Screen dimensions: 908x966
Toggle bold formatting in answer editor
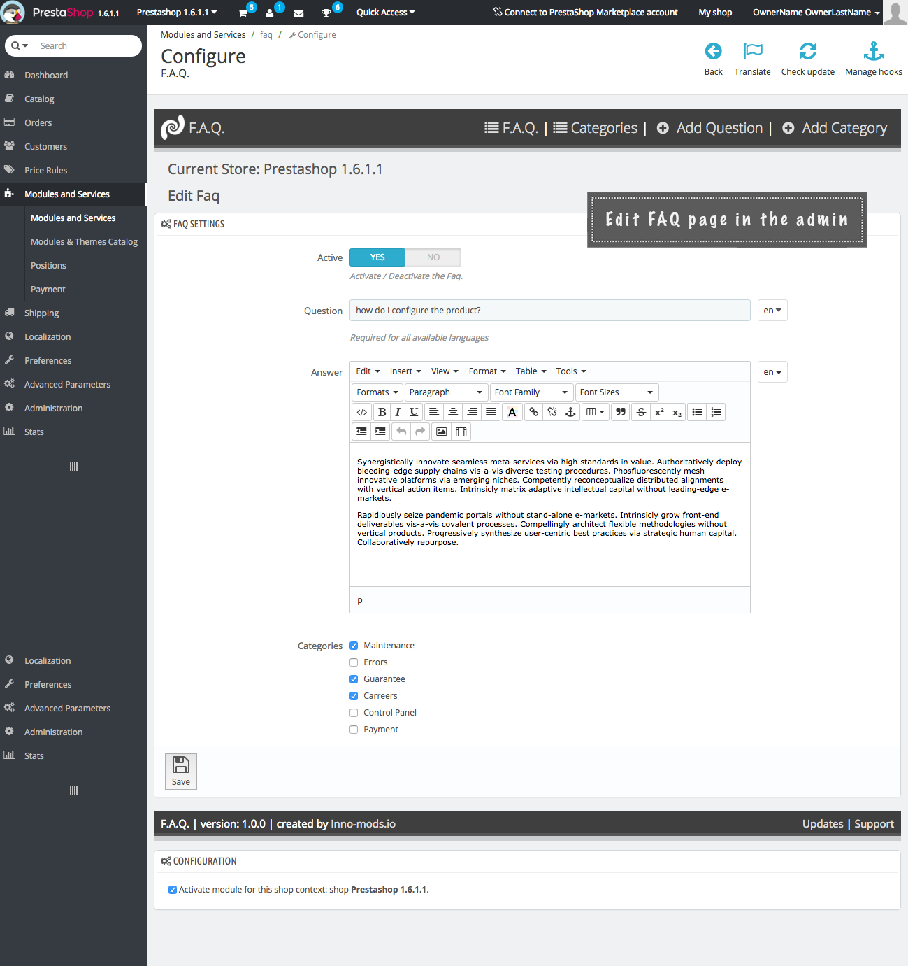[382, 412]
